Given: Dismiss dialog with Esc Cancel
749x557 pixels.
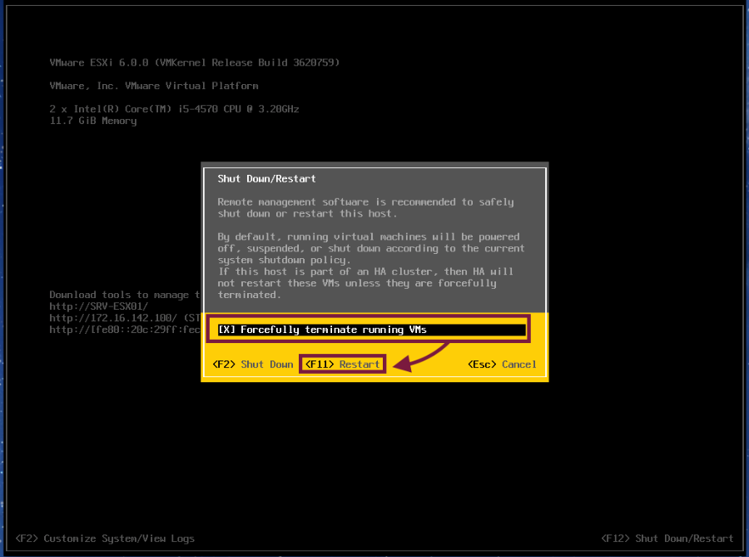Looking at the screenshot, I should pyautogui.click(x=502, y=365).
